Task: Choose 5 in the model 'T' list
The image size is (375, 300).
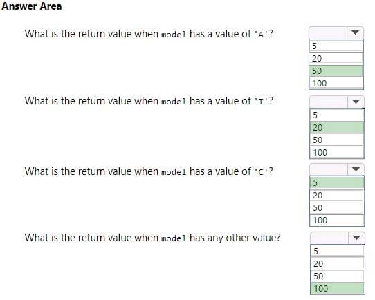Action: tap(337, 115)
